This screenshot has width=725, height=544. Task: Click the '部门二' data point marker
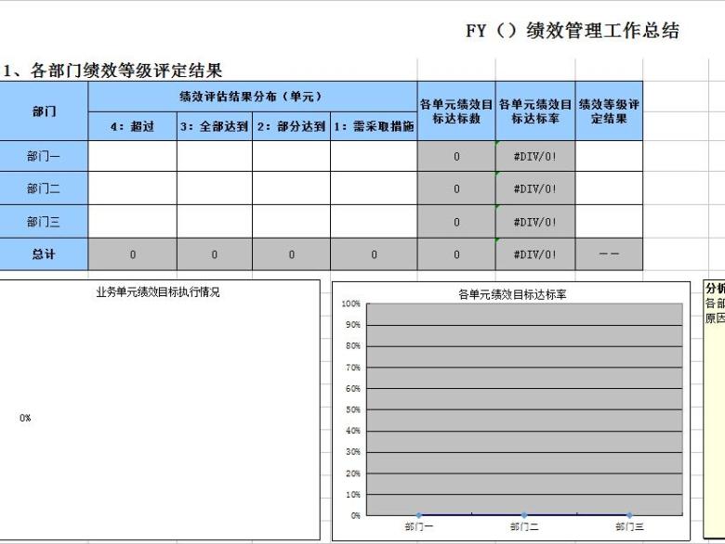[524, 515]
